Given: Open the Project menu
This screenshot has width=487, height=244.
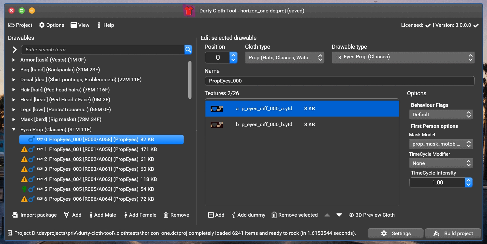Looking at the screenshot, I should click(20, 25).
